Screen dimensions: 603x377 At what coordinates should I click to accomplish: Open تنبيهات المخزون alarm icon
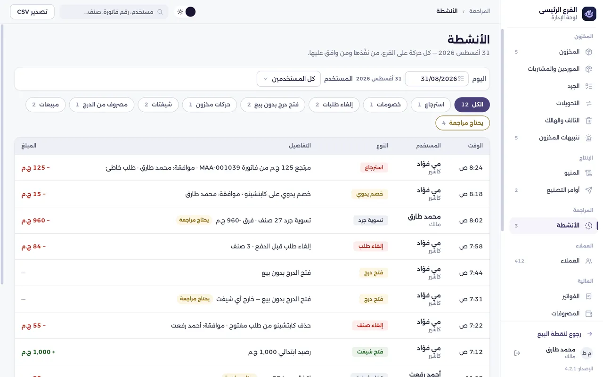588,138
